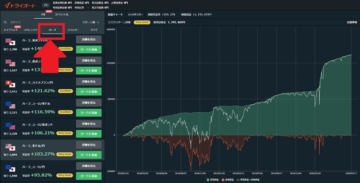The image size is (360, 183).
Task: Open the 注意事項 link above chart
Action: [x=351, y=22]
